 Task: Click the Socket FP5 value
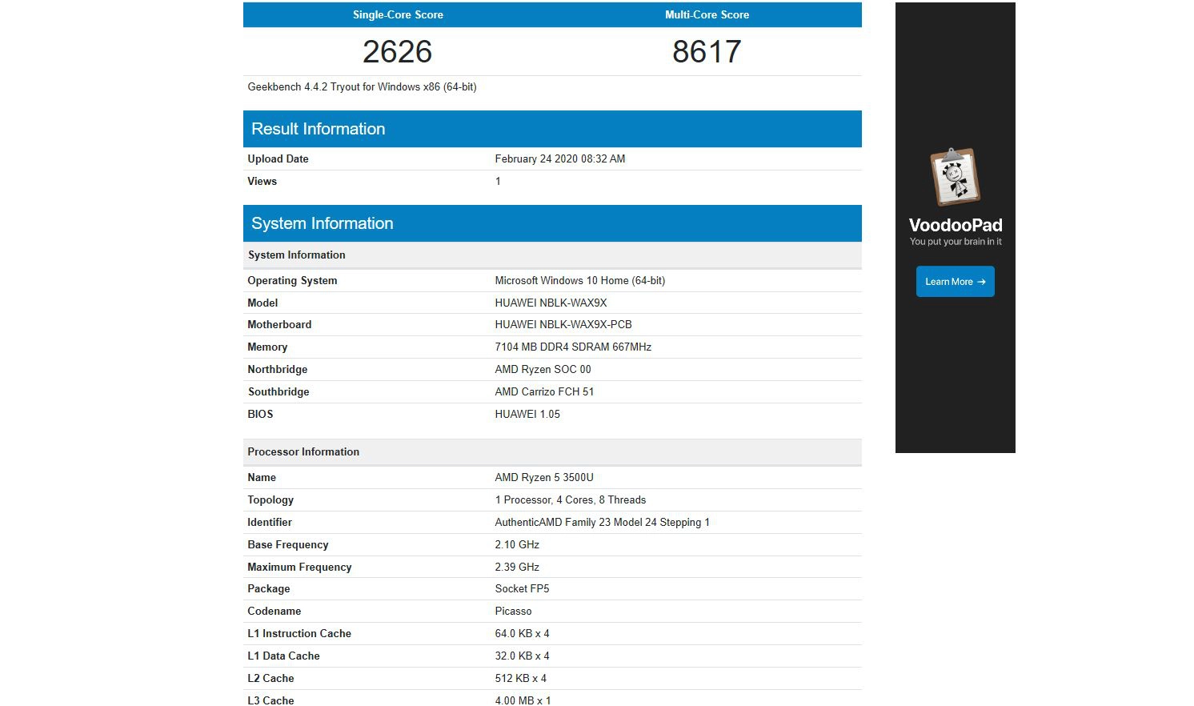522,588
